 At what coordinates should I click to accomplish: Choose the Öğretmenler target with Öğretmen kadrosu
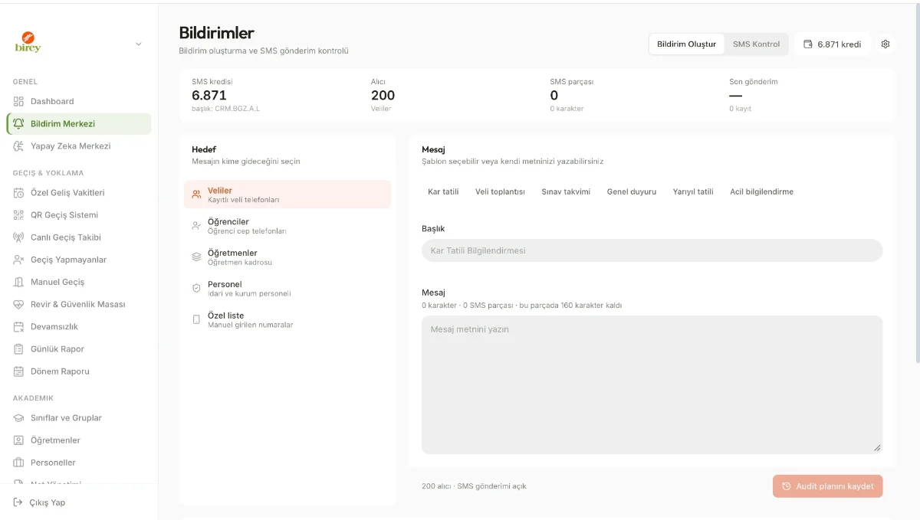[x=287, y=257]
